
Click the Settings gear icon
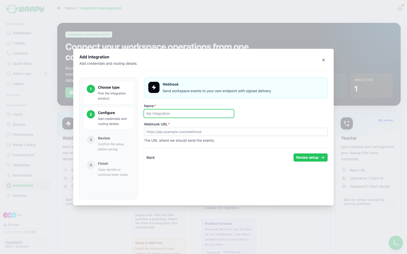tap(9, 196)
